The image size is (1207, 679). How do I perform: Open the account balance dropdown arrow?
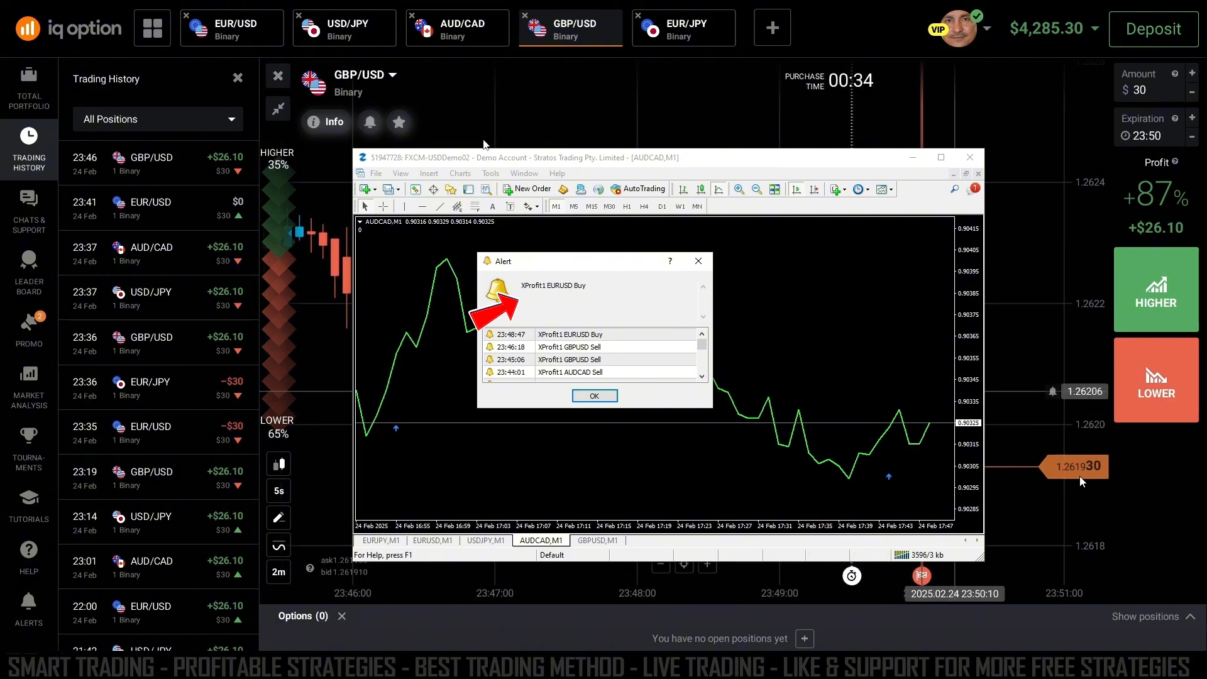pyautogui.click(x=1095, y=29)
